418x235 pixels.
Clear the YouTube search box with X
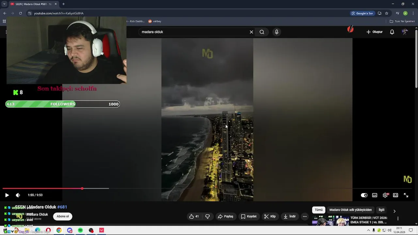[251, 32]
